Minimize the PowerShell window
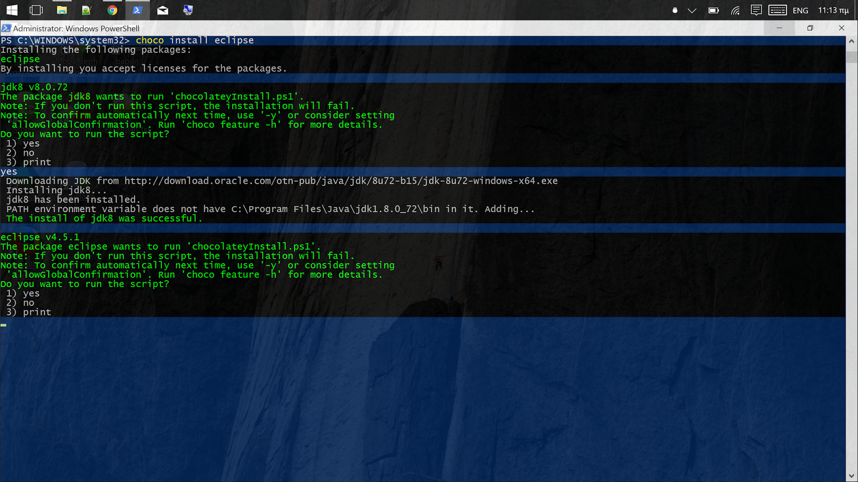Screen dimensions: 858x482 (779, 28)
